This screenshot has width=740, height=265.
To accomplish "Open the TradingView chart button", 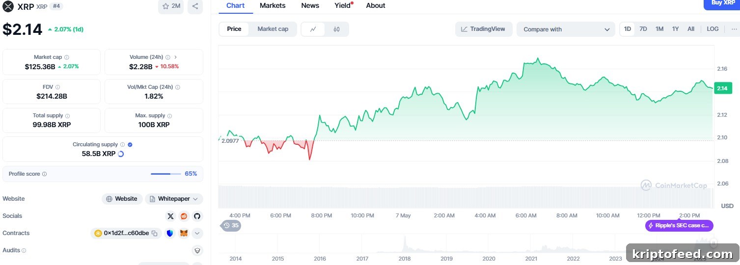I will [484, 29].
